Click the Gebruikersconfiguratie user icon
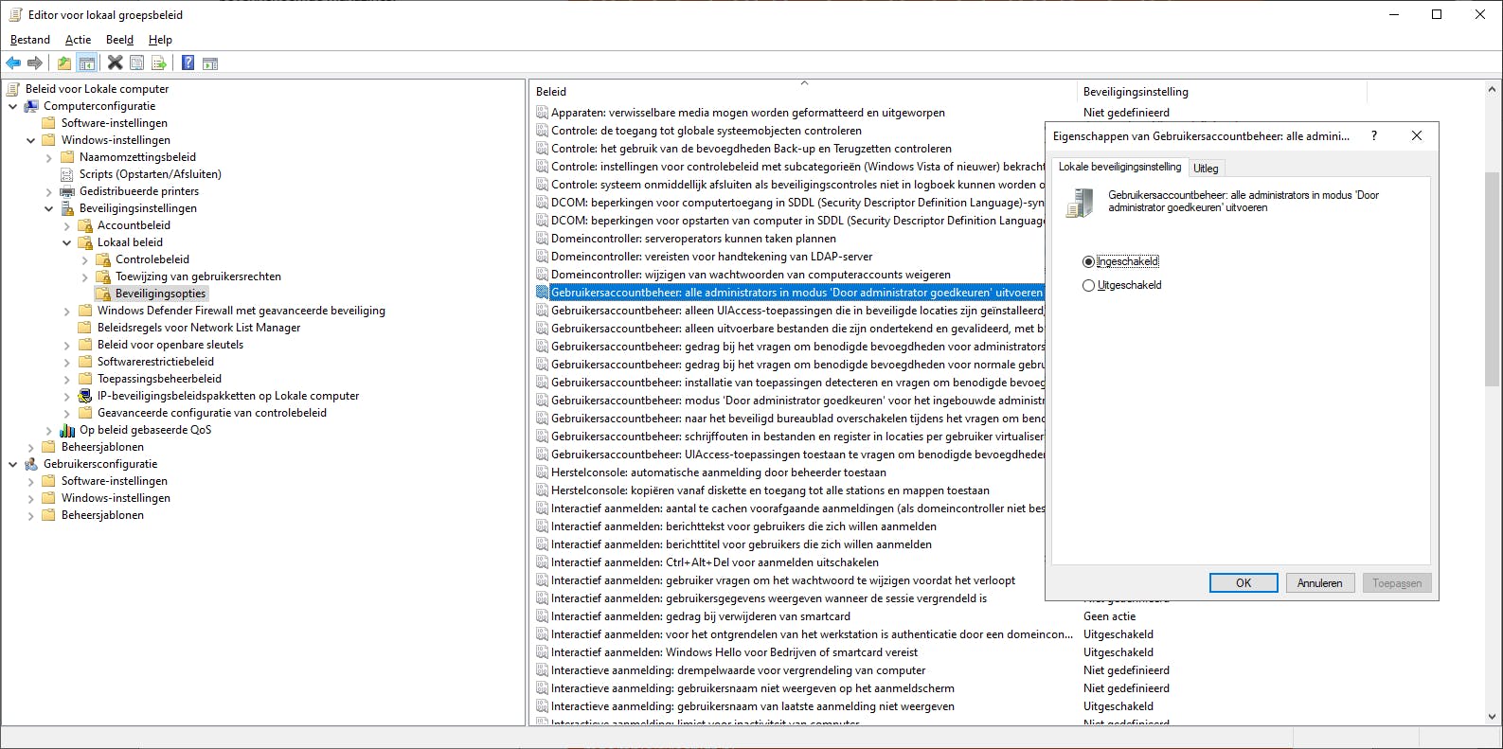The width and height of the screenshot is (1503, 749). point(31,464)
